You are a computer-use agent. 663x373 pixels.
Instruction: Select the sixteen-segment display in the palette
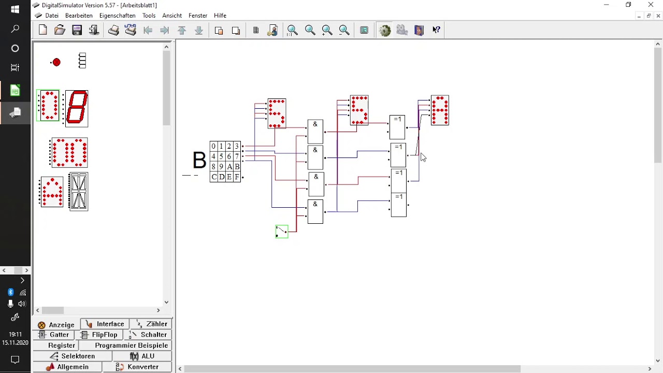coord(79,192)
